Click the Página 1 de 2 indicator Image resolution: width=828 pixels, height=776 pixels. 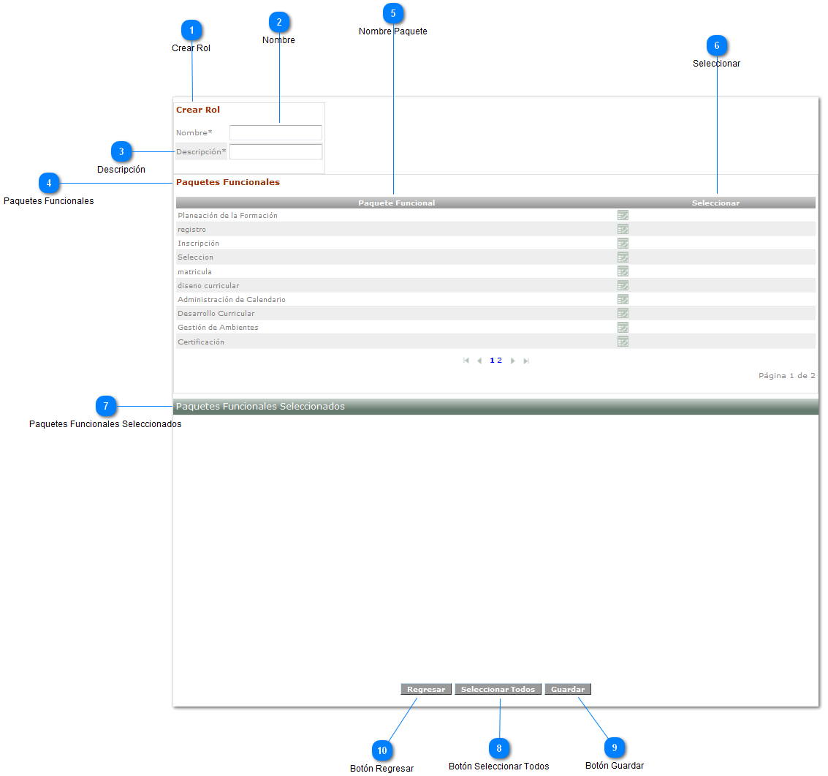(x=787, y=376)
